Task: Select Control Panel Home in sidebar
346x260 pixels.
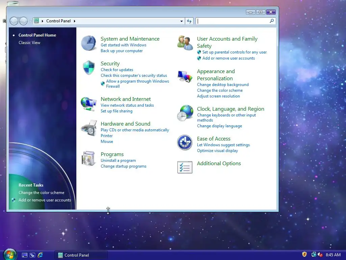Action: coord(37,35)
